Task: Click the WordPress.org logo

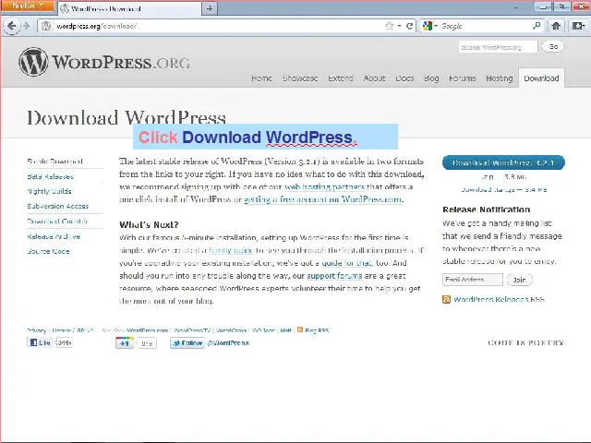Action: (x=104, y=63)
